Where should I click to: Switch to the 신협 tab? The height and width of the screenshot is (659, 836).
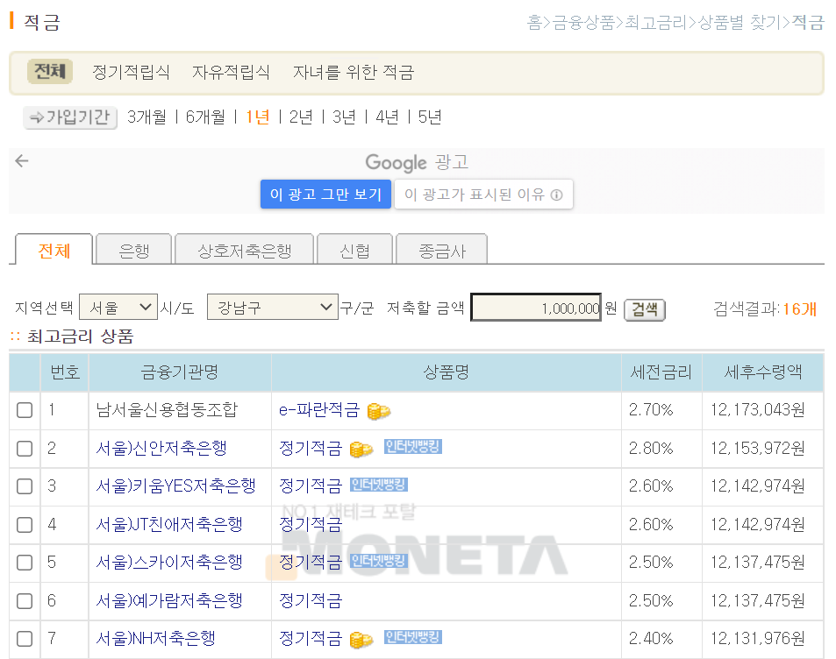click(354, 250)
